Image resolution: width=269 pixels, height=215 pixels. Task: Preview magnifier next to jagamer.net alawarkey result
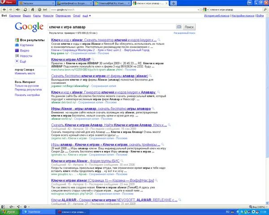point(151,76)
